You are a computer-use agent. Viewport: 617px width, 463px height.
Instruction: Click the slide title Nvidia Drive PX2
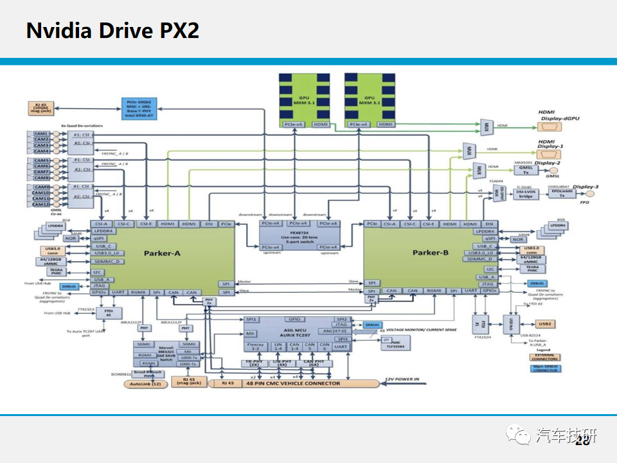pyautogui.click(x=112, y=30)
